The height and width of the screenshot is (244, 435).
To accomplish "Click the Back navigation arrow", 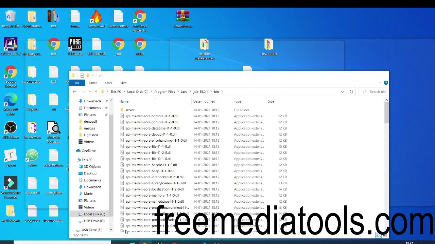I will coord(75,92).
